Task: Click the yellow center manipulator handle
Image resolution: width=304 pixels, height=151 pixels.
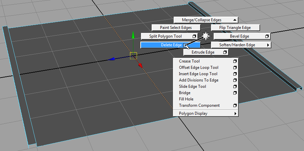Action: (133, 56)
